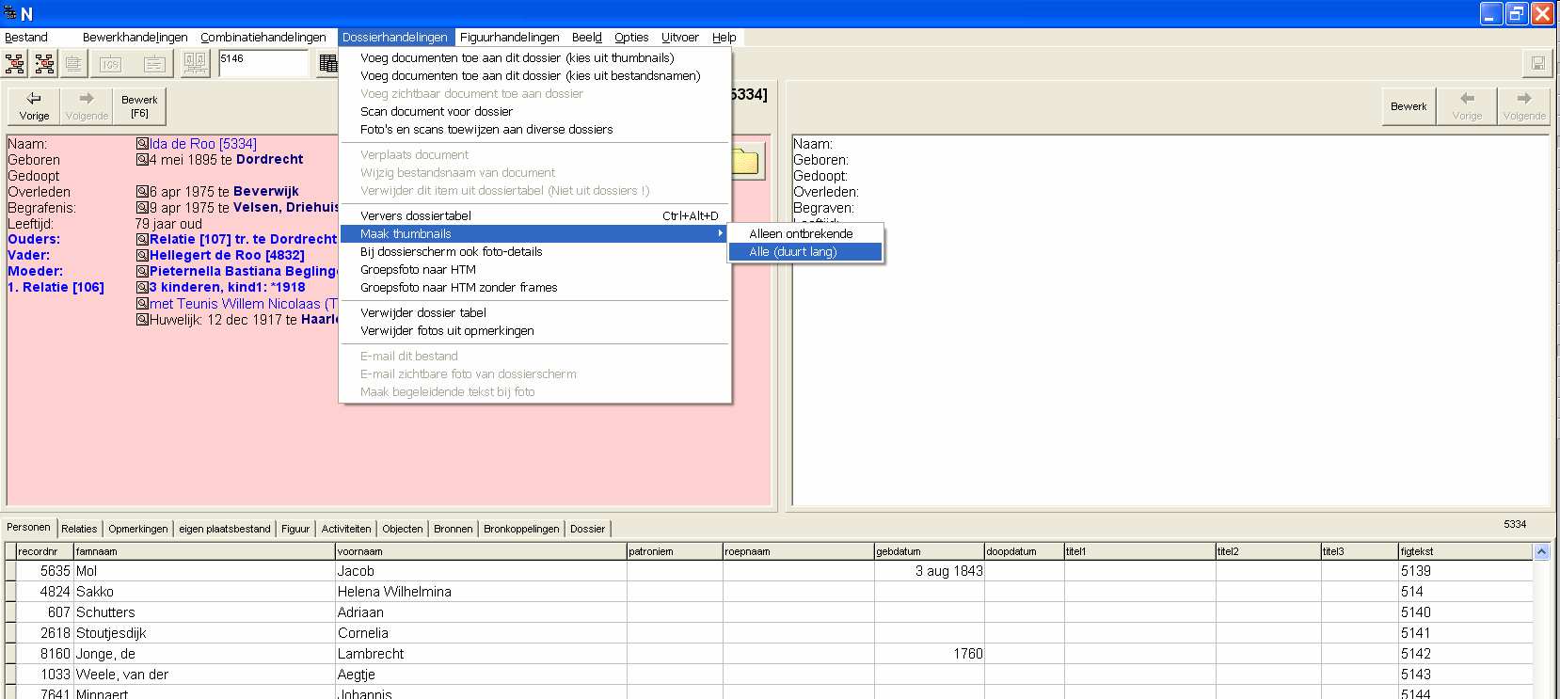Choose 'Verwijder fotos uit opmerkingen'

(534, 331)
